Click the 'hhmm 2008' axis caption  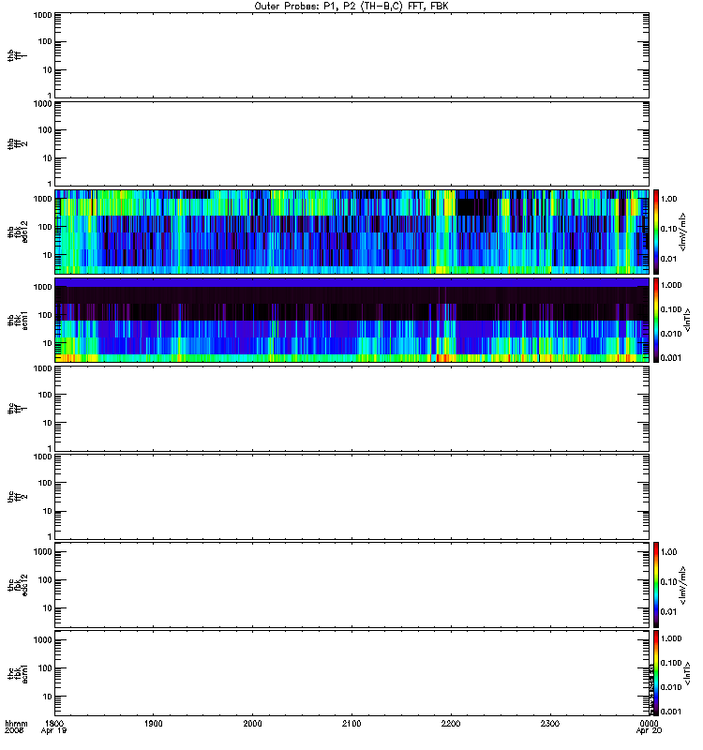click(x=16, y=727)
